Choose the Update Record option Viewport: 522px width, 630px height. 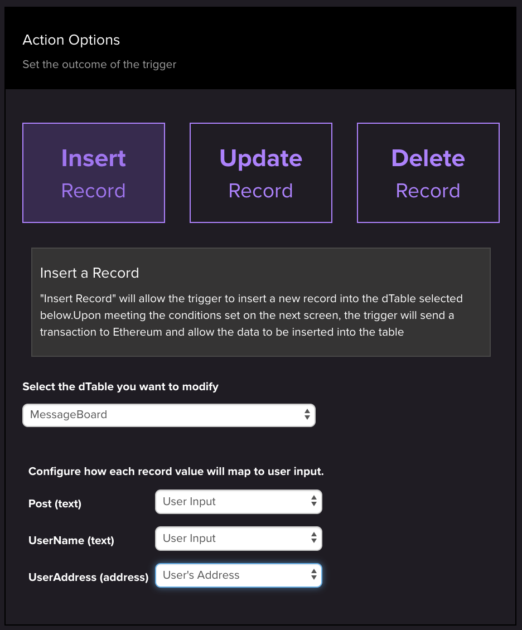click(x=261, y=173)
